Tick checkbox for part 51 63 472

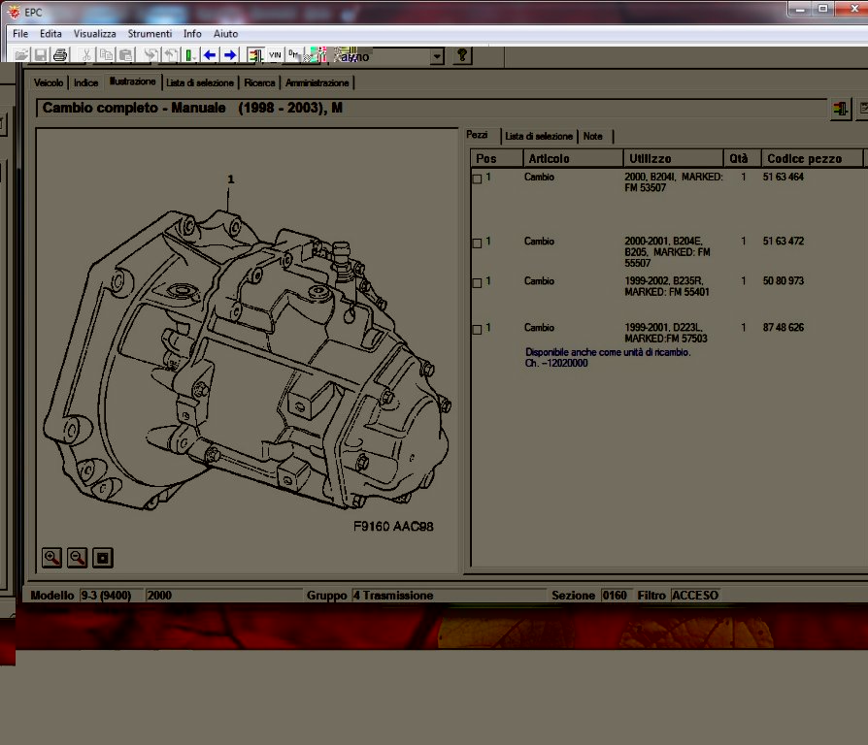477,243
